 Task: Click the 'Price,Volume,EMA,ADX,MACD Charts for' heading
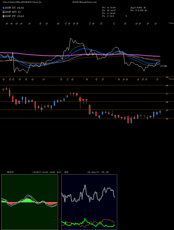point(22,2)
